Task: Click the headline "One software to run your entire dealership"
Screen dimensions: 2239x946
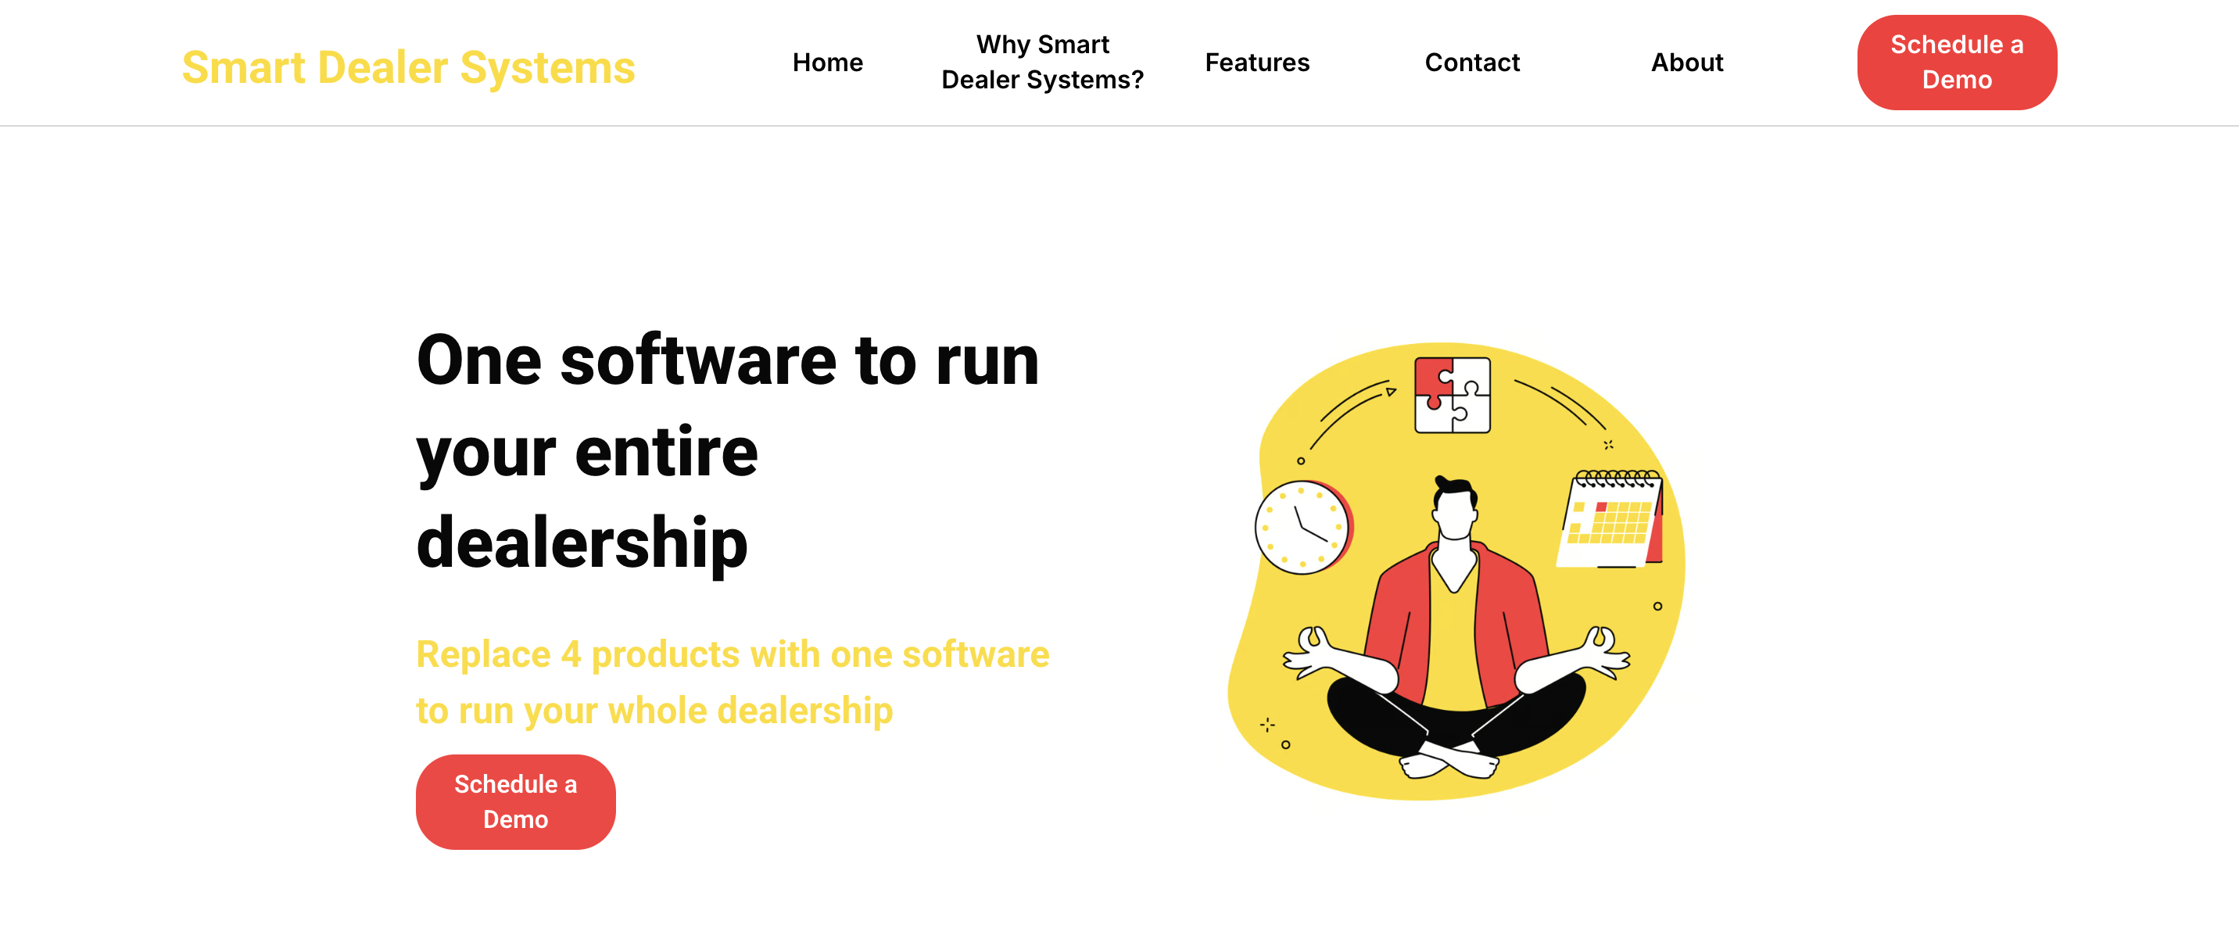Action: [x=729, y=450]
